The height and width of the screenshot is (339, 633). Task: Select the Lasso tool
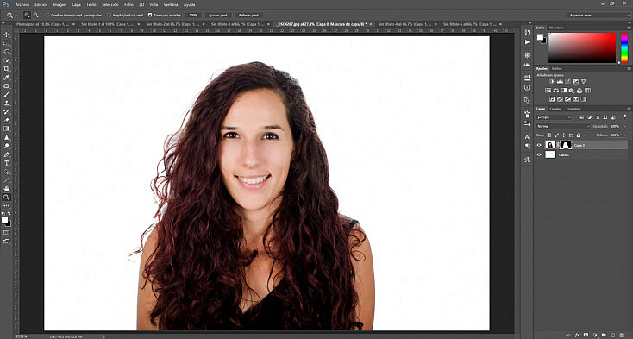tap(6, 52)
